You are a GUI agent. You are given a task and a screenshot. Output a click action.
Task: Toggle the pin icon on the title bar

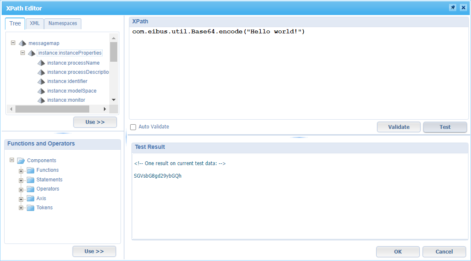coord(453,8)
